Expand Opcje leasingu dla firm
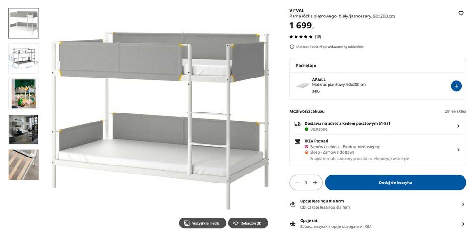The image size is (472, 235). 463,204
